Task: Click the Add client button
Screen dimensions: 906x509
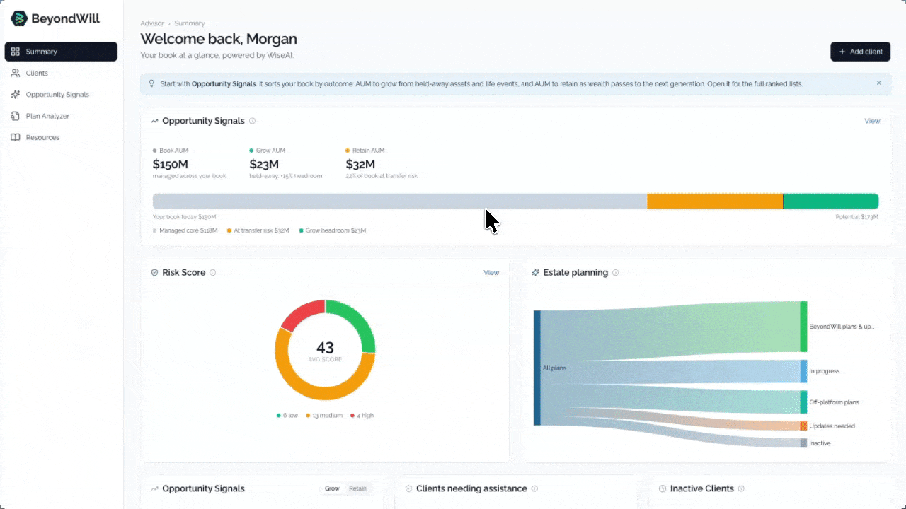Action: pyautogui.click(x=860, y=52)
